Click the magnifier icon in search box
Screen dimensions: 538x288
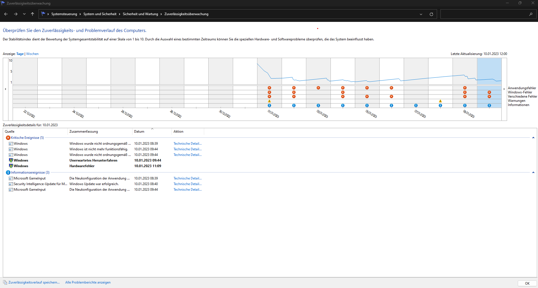coord(531,14)
